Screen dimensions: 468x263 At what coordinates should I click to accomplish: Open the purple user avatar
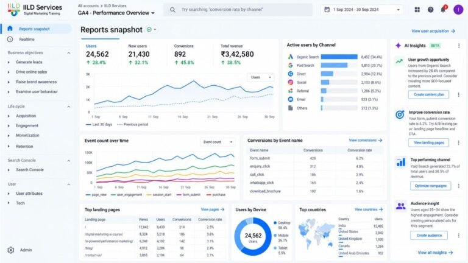[x=458, y=10]
